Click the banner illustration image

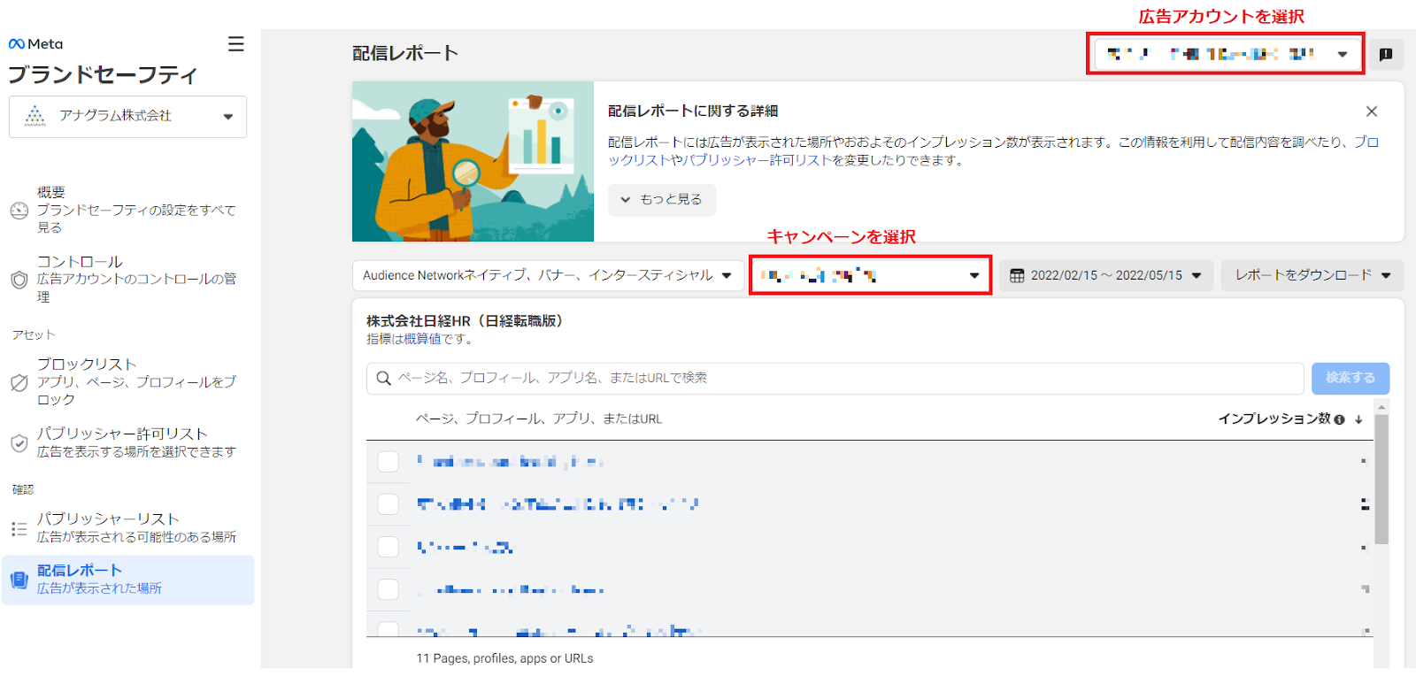pyautogui.click(x=473, y=162)
